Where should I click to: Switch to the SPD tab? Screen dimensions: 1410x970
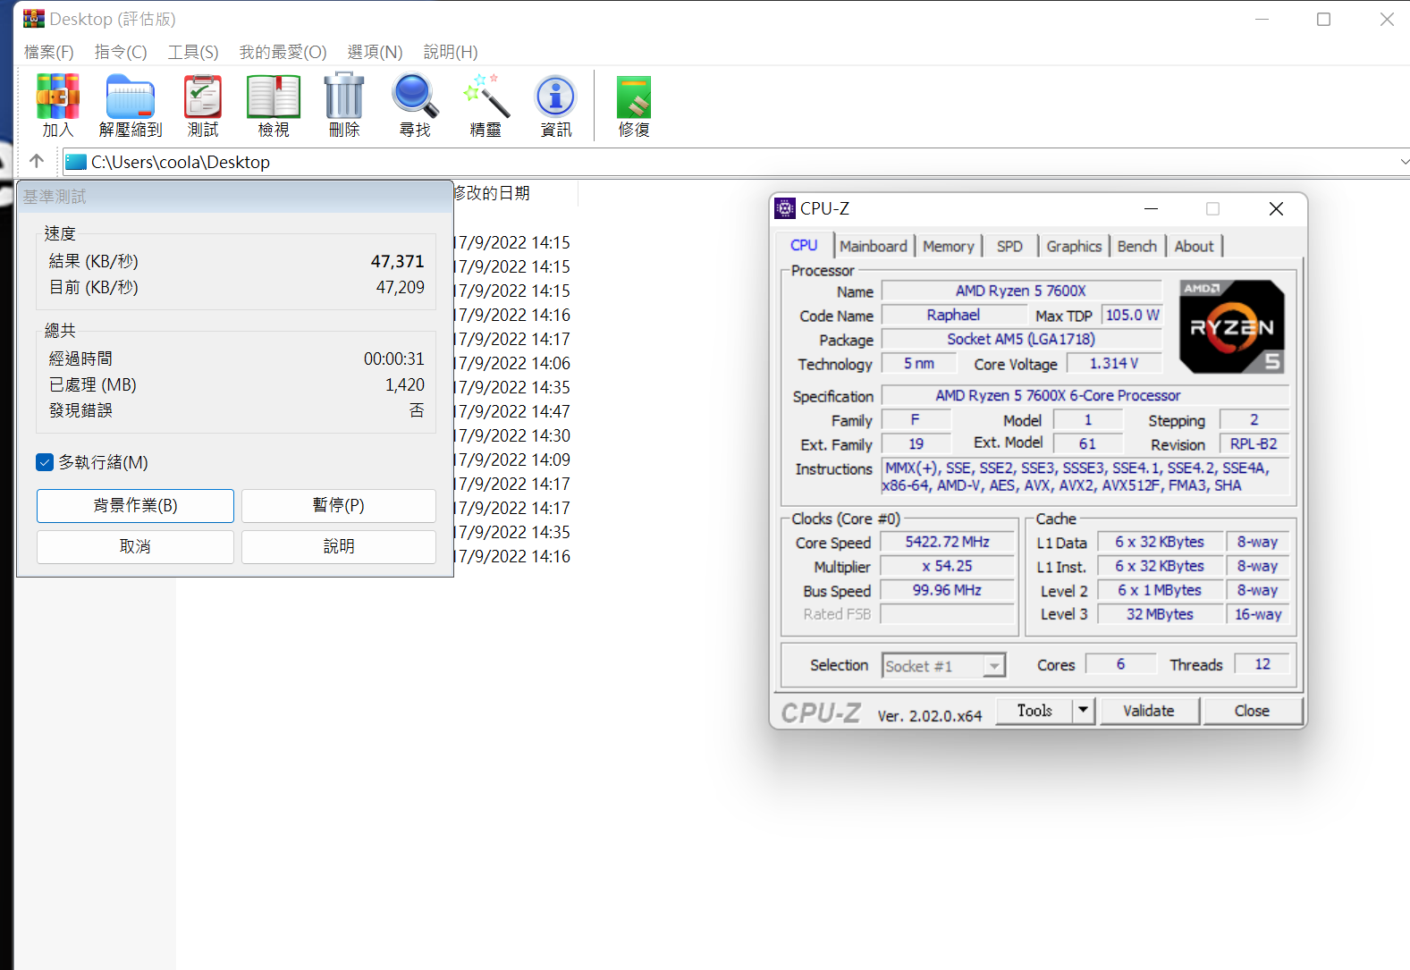pyautogui.click(x=1009, y=246)
